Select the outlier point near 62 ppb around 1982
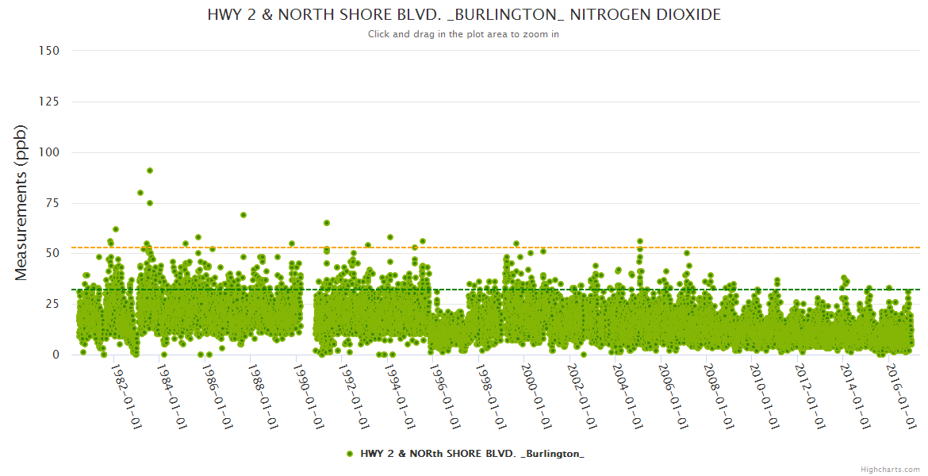The width and height of the screenshot is (928, 476). [116, 229]
